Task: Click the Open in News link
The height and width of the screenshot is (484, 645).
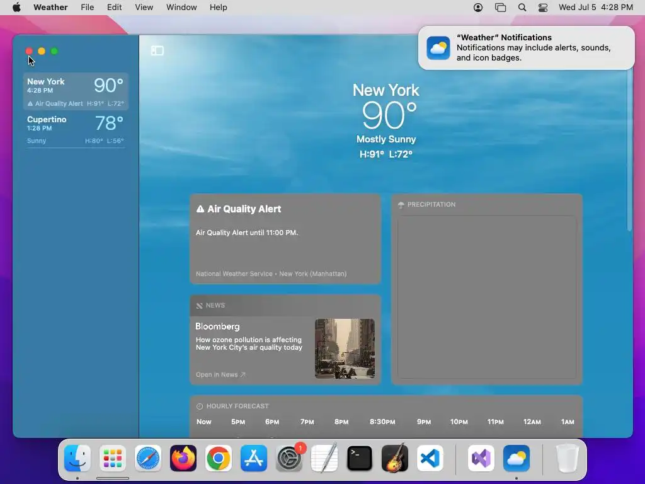Action: click(220, 374)
